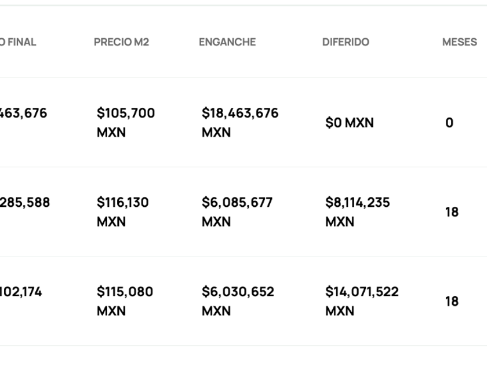Image resolution: width=487 pixels, height=365 pixels.
Task: Select the $116,130 MXN price cell
Action: [123, 211]
